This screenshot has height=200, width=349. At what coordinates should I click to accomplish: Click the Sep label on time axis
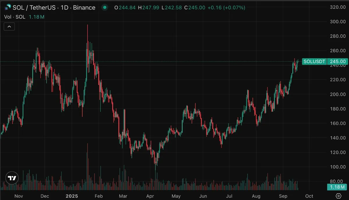[283, 196]
